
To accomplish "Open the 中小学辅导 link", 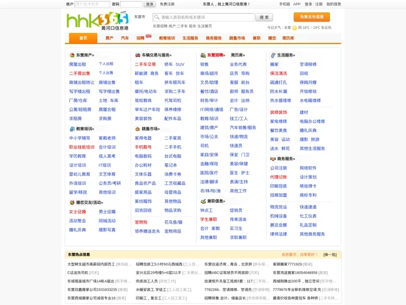I will (x=80, y=138).
